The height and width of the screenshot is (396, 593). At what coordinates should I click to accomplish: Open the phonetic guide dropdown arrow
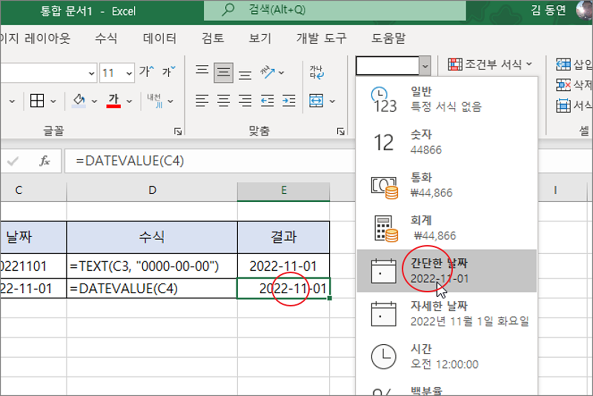click(170, 101)
